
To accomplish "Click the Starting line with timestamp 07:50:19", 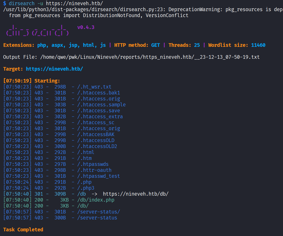I will [32, 81].
